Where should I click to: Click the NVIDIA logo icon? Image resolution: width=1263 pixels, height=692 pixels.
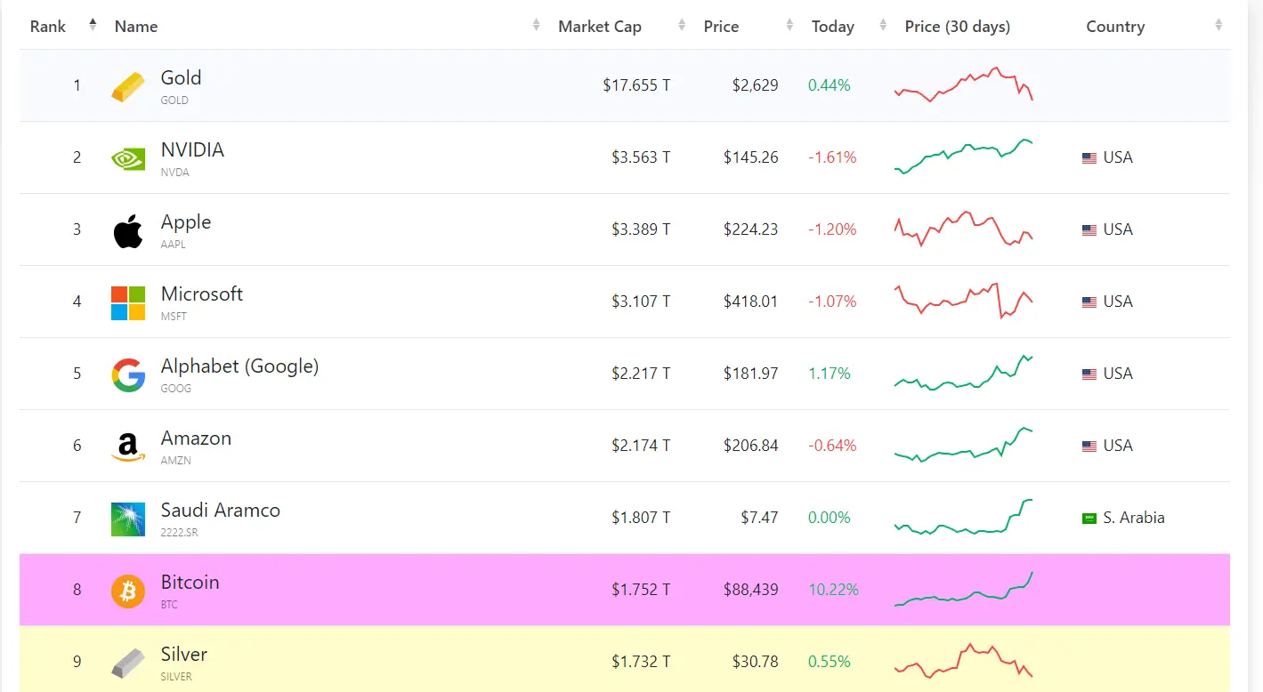click(127, 158)
